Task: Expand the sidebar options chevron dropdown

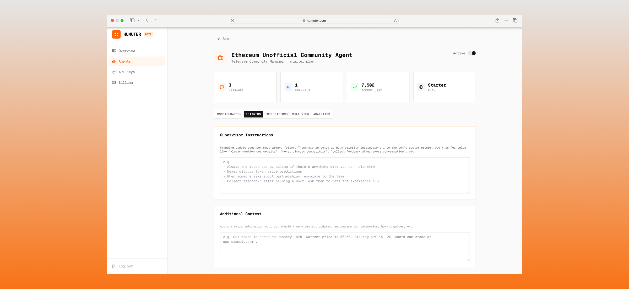Action: click(x=139, y=20)
